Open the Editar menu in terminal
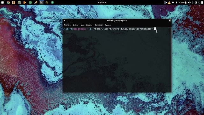This screenshot has width=204, height=115. tap(76, 25)
